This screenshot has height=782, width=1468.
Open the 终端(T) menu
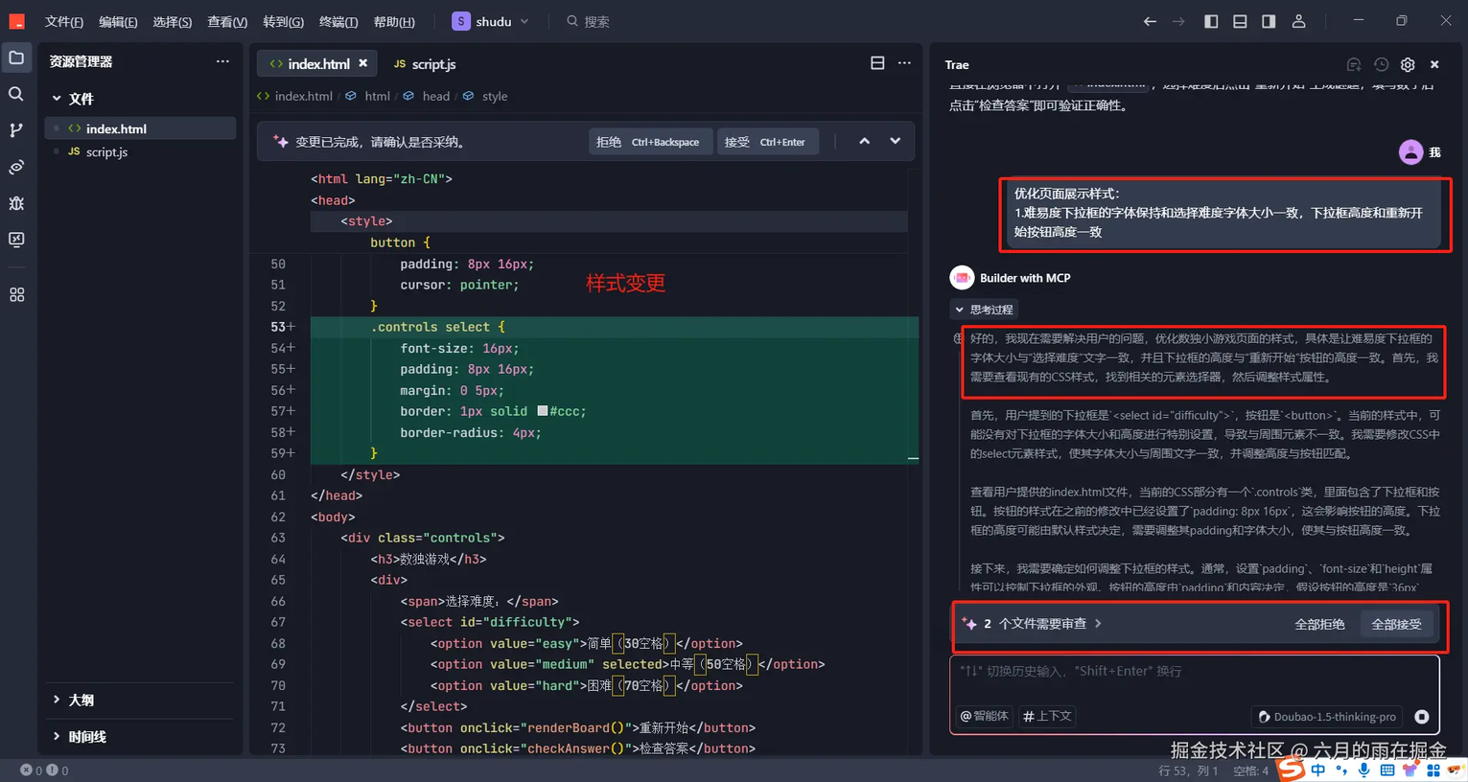click(x=338, y=21)
